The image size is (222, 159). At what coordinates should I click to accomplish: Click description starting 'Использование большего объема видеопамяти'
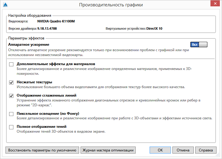pyautogui.click(x=101, y=87)
